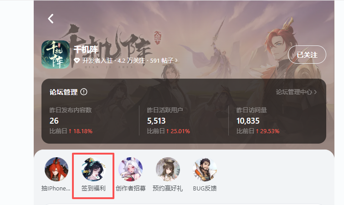Click the 创作者招募 text label

[130, 188]
